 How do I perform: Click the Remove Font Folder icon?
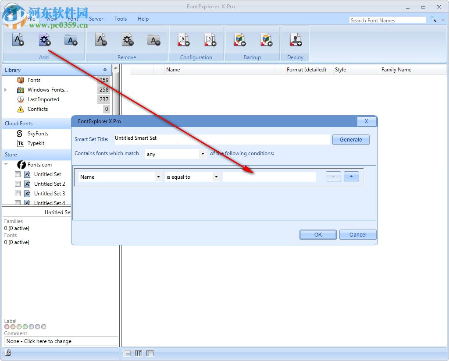[154, 40]
